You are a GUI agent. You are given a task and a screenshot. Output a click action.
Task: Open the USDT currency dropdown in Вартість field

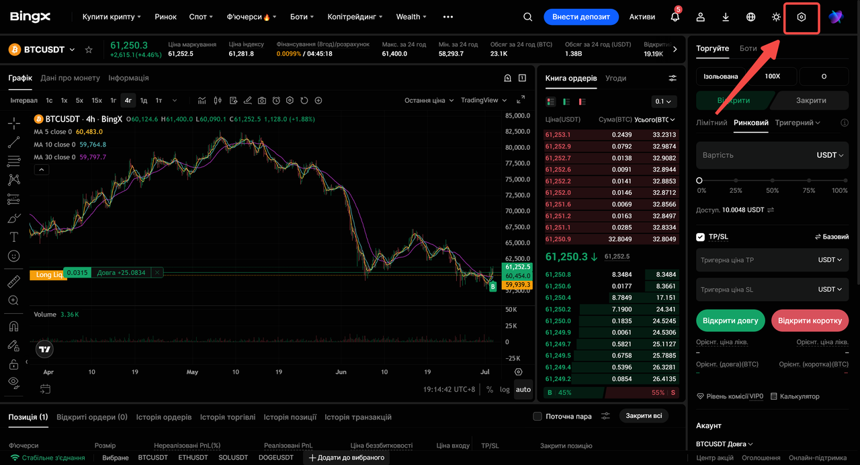830,155
